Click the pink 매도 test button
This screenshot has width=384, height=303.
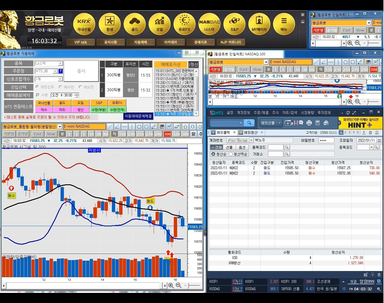coord(62,110)
